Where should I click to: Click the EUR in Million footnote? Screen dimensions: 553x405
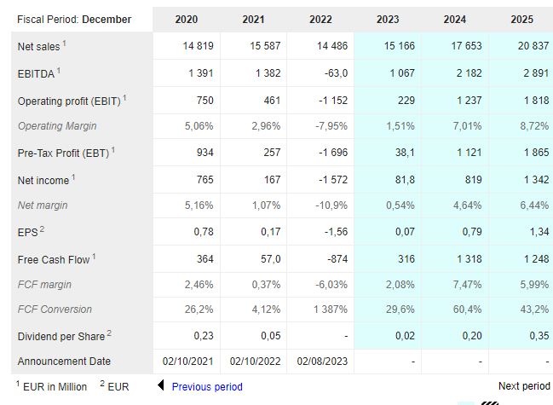click(55, 386)
